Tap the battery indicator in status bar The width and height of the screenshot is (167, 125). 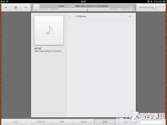click(165, 2)
